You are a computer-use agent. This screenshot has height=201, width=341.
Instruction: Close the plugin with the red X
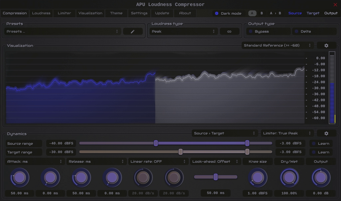point(335,5)
